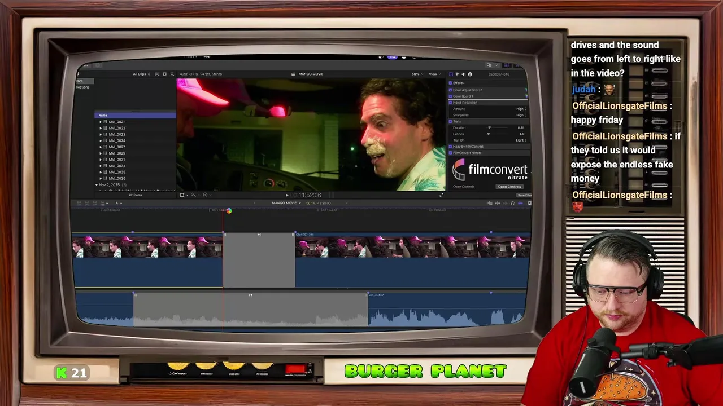Screen dimensions: 723x406
Task: Sort by the Name column header
Action: point(135,115)
